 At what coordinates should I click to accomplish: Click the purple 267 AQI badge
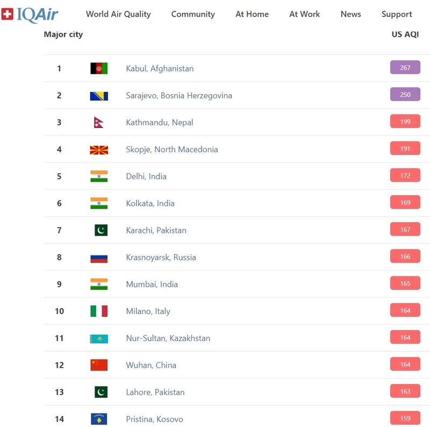(x=405, y=68)
